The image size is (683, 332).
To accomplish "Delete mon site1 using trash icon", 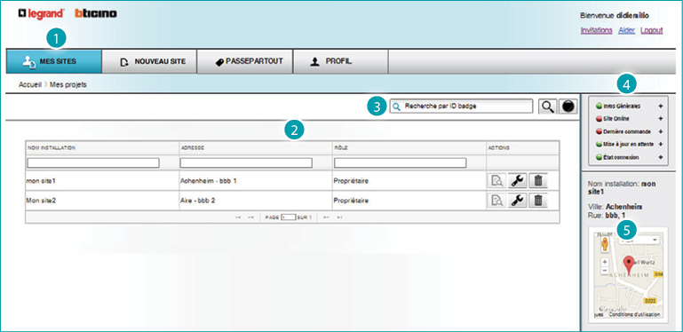I will pyautogui.click(x=538, y=180).
